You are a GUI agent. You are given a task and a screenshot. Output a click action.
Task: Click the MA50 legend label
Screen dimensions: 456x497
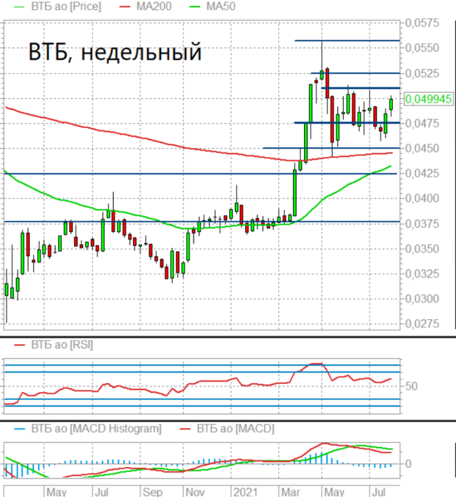click(x=221, y=6)
